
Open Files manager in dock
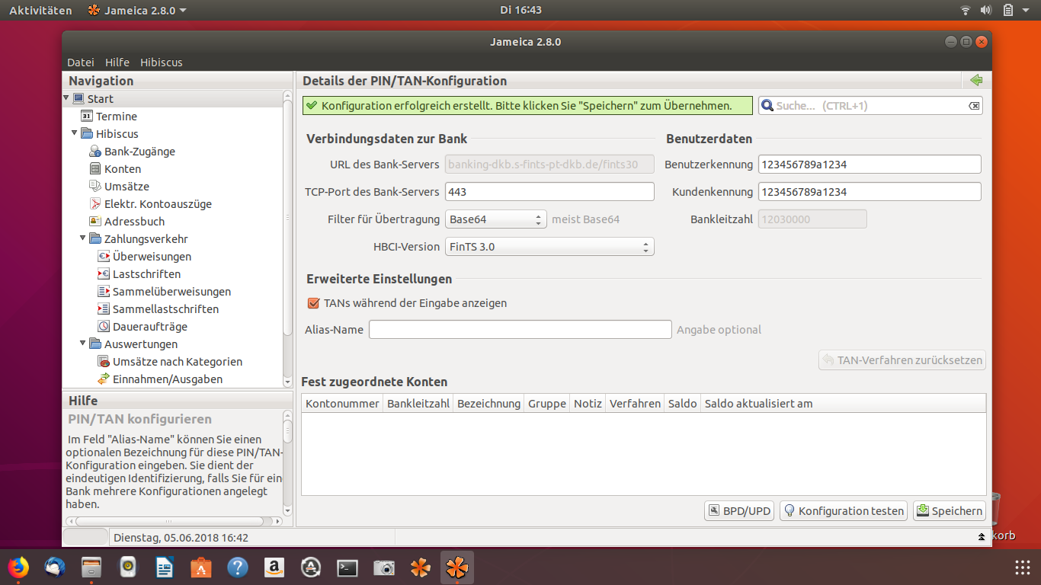coord(91,567)
